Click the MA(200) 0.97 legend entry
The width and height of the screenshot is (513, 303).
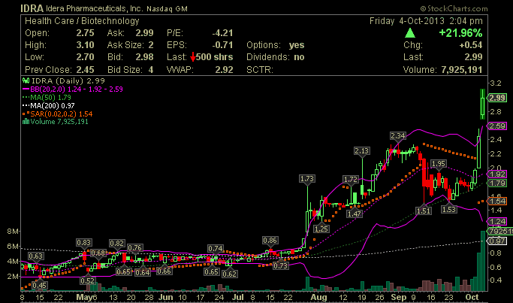click(x=48, y=106)
